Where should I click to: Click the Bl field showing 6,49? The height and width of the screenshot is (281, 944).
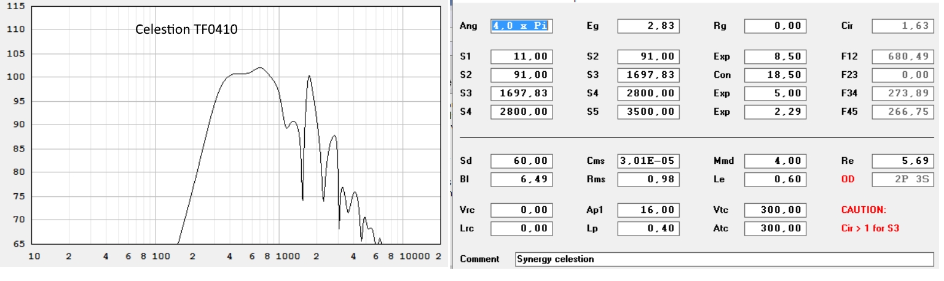522,180
